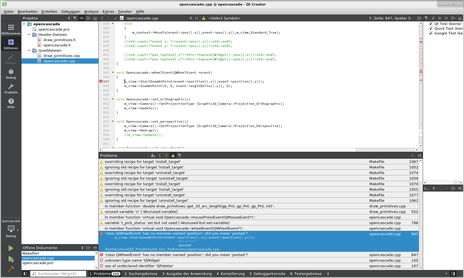Filter the Projekte tree

point(75,18)
